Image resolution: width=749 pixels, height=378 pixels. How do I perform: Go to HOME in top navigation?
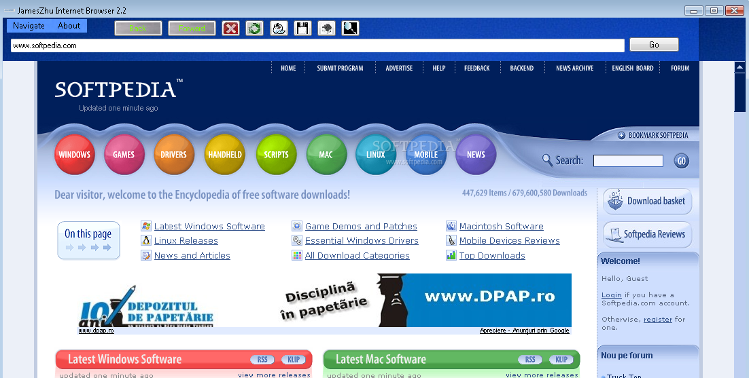(x=288, y=68)
